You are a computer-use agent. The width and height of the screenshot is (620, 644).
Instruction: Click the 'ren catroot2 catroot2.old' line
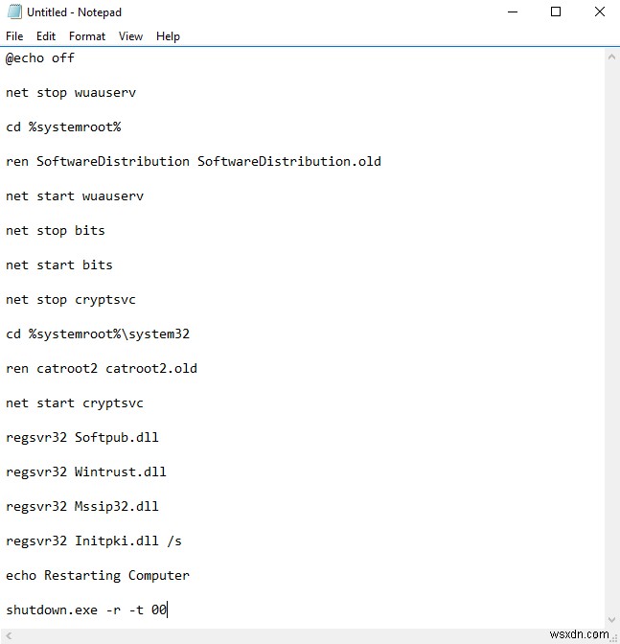(x=102, y=368)
